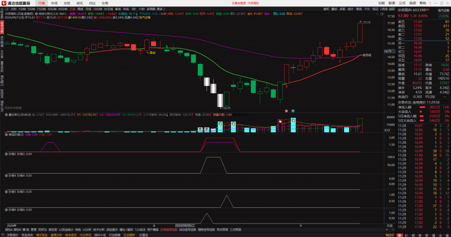The width and height of the screenshot is (451, 237).
Task: Click the 通达信 red logo icon
Action: click(4, 3)
